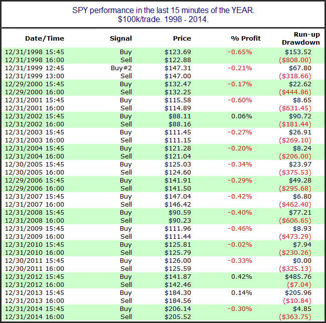This screenshot has height=323, width=326.
Task: Click the ($363.75) drawdown value
Action: [x=295, y=317]
